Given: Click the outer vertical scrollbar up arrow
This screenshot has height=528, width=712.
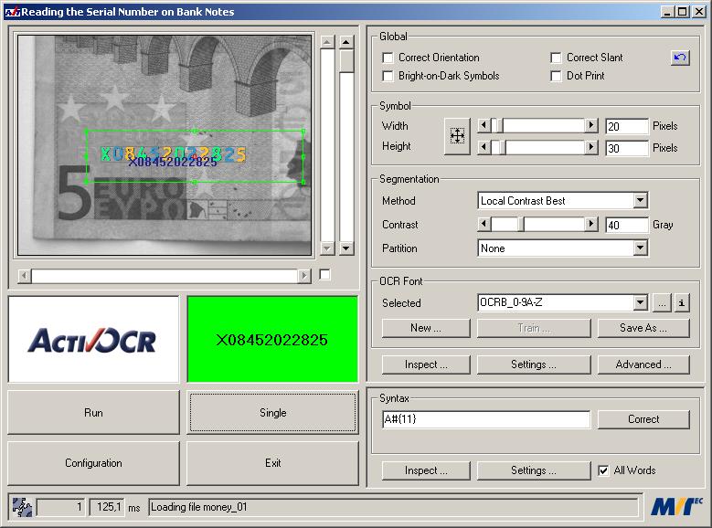Looking at the screenshot, I should click(346, 42).
